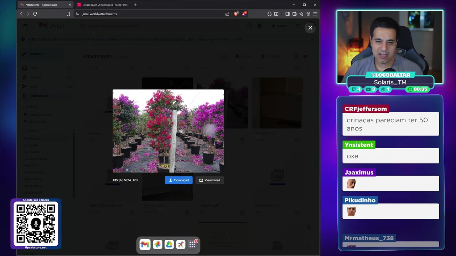Image resolution: width=456 pixels, height=256 pixels.
Task: Open the browser main menu
Action: tap(315, 14)
